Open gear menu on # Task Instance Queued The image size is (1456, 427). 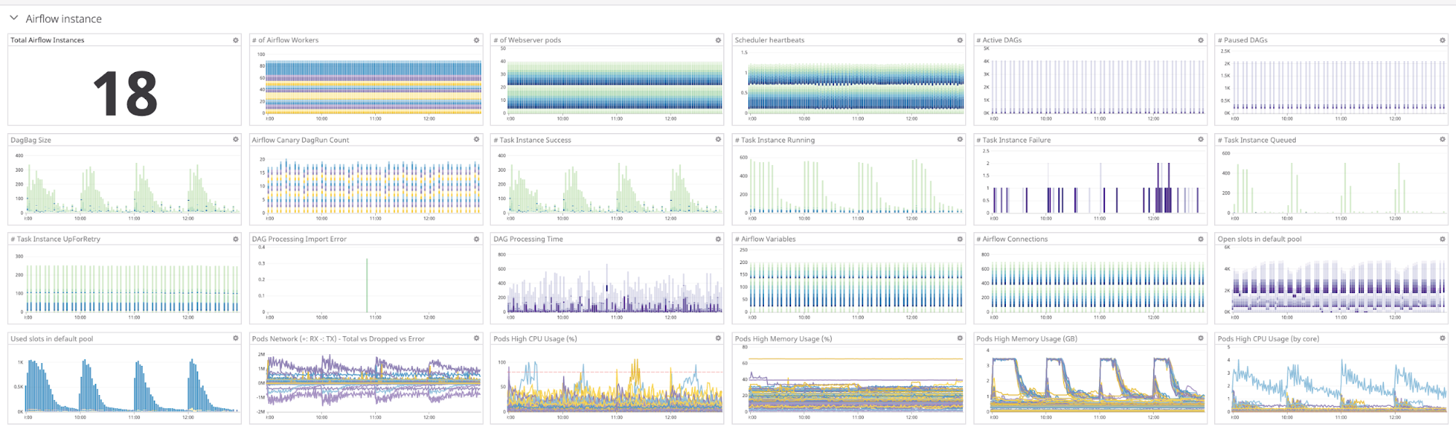click(x=1442, y=140)
